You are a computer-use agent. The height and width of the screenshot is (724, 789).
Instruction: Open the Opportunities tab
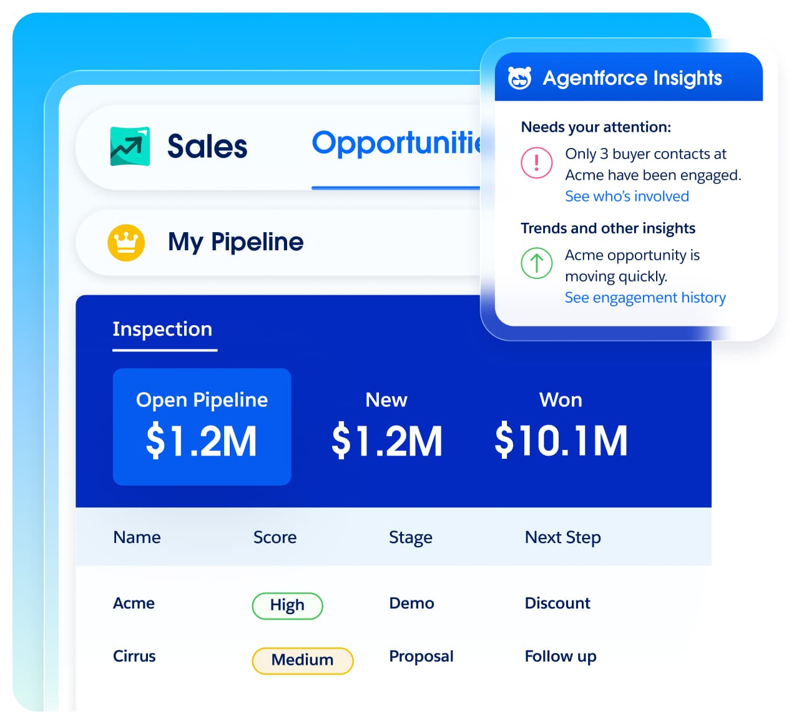click(397, 144)
